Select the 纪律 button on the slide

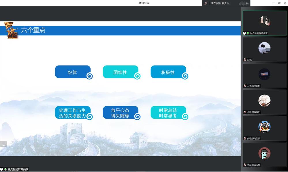(x=73, y=72)
